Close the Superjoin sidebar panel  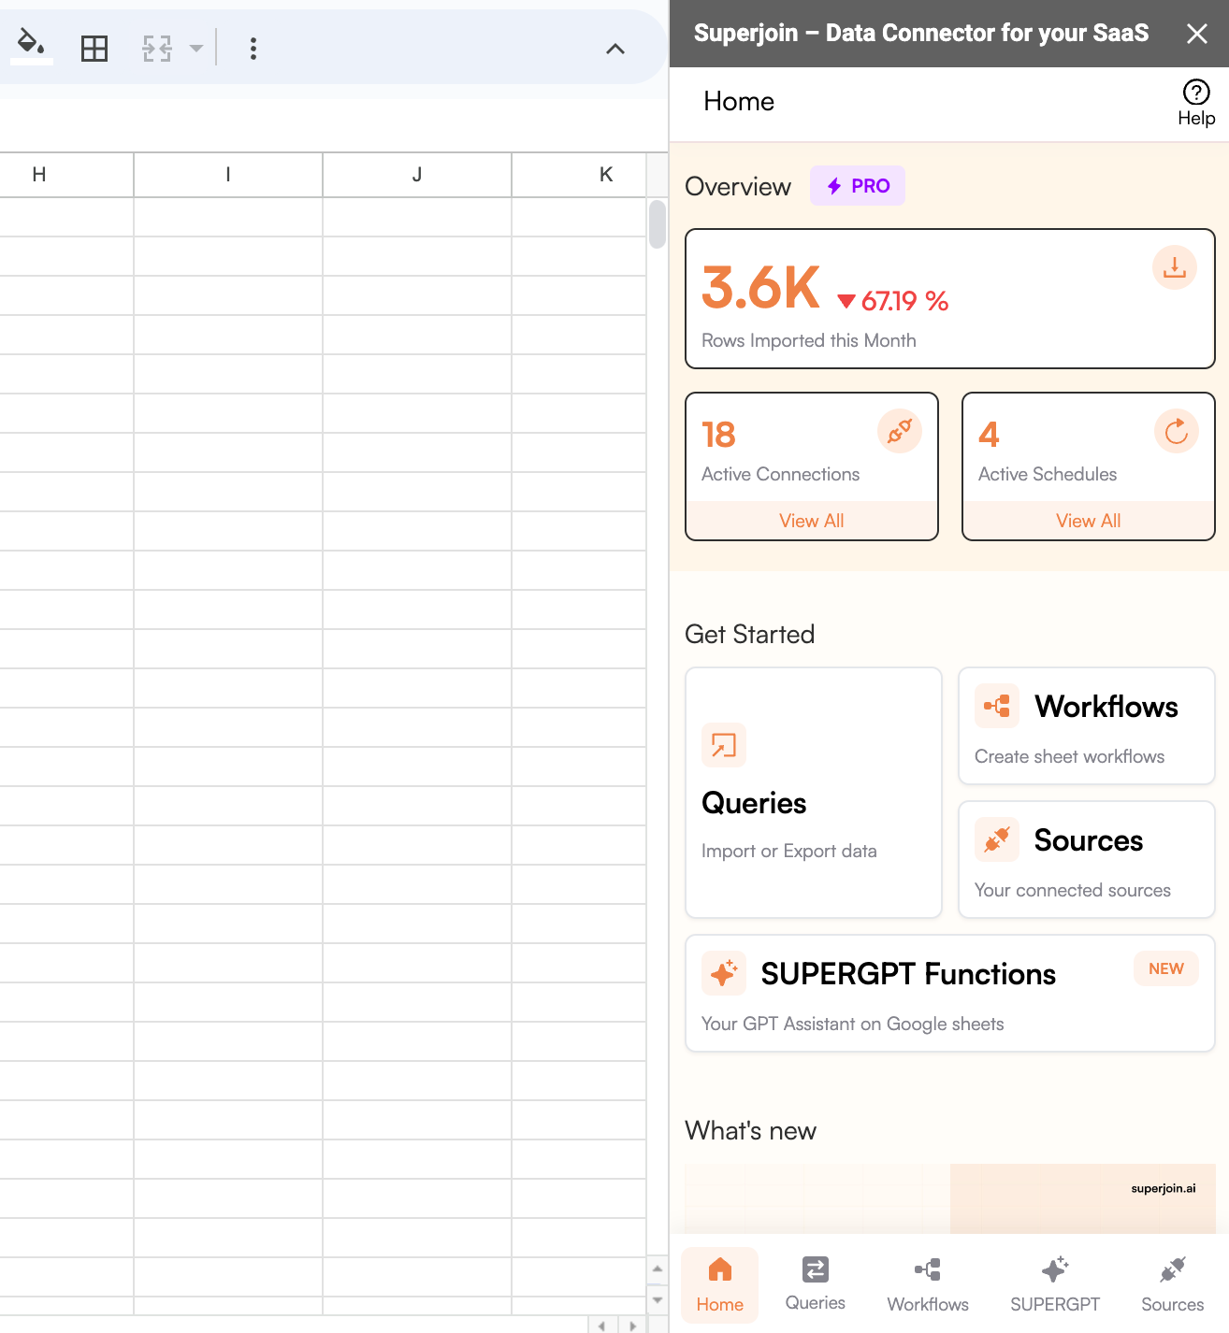click(1196, 34)
